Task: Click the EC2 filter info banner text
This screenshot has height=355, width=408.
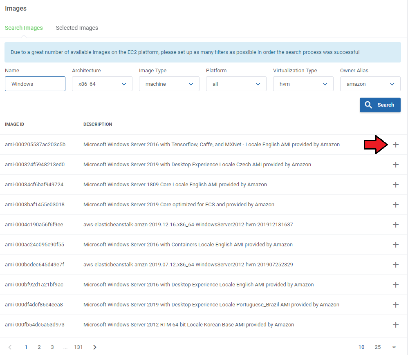Action: click(185, 52)
